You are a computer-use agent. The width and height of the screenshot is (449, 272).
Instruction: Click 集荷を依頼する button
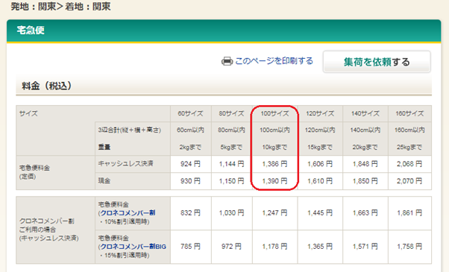377,62
